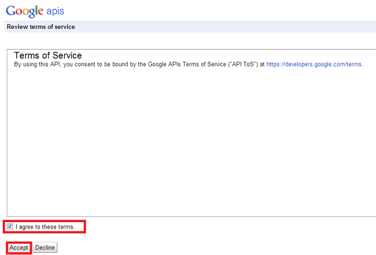This screenshot has width=376, height=255.
Task: Accept the terms of service
Action: coord(19,247)
